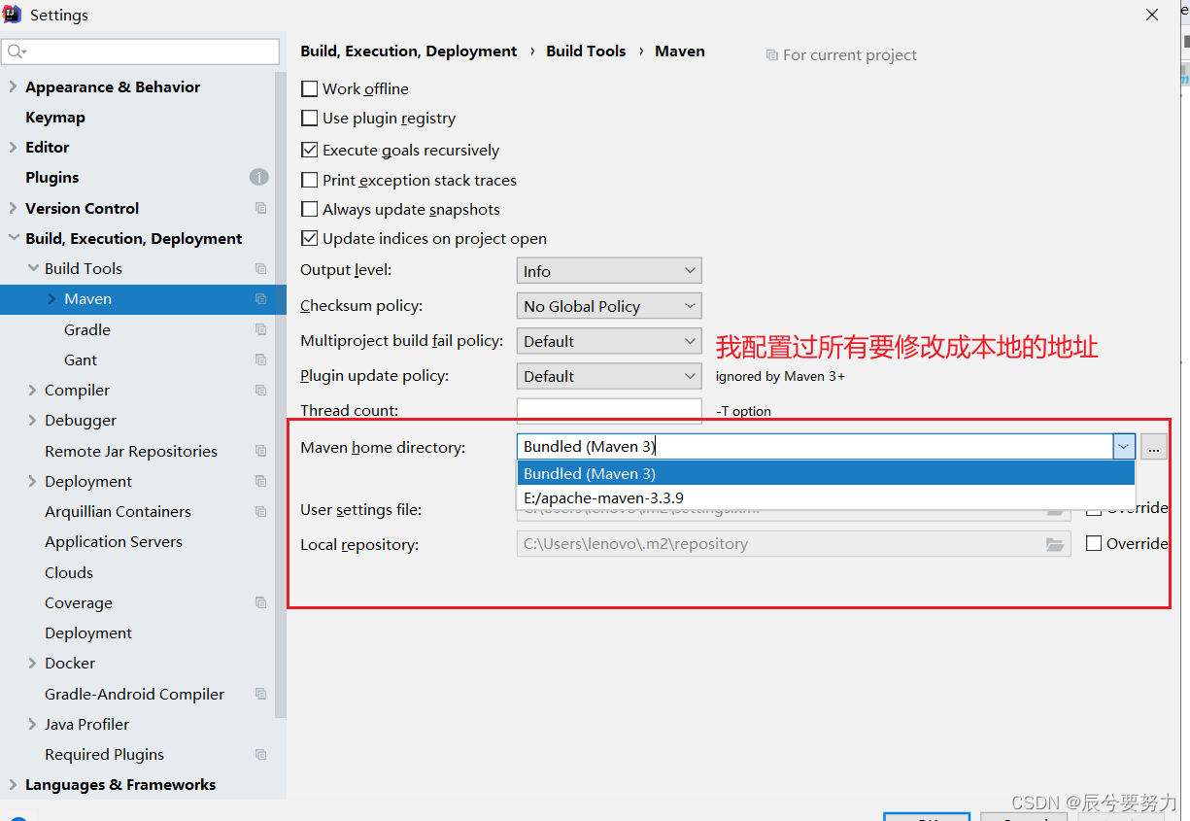
Task: Expand Appearance & Behavior section
Action: tap(13, 86)
